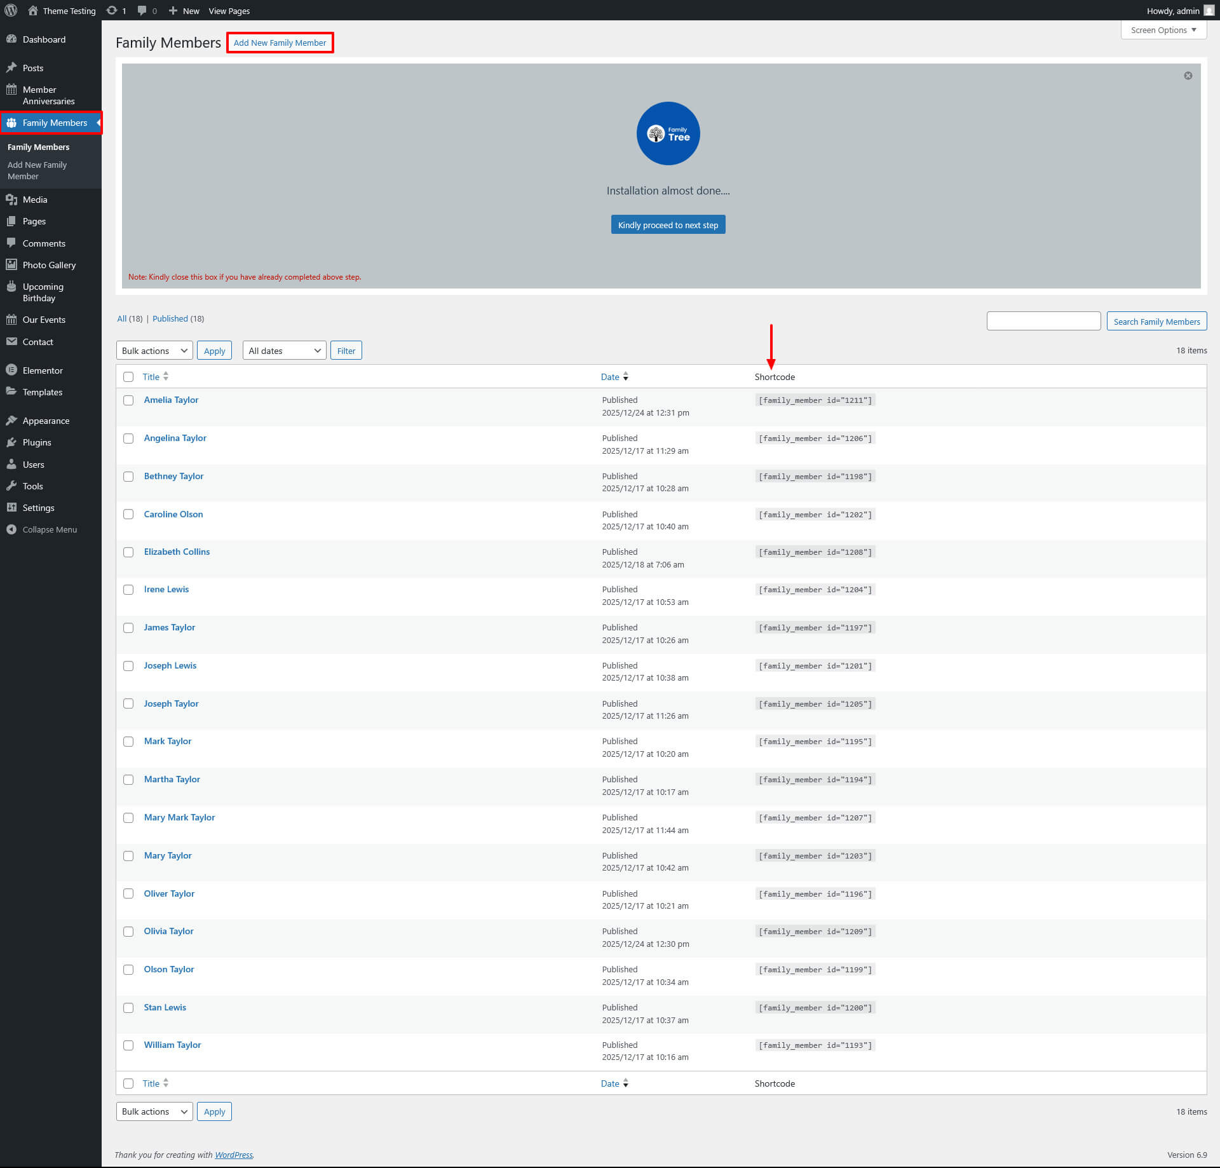Image resolution: width=1220 pixels, height=1168 pixels.
Task: Focus the family members search field
Action: coord(1043,321)
